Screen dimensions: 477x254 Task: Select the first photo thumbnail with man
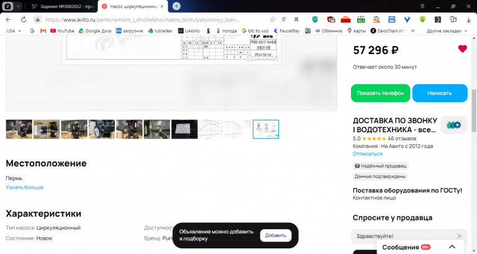19,129
